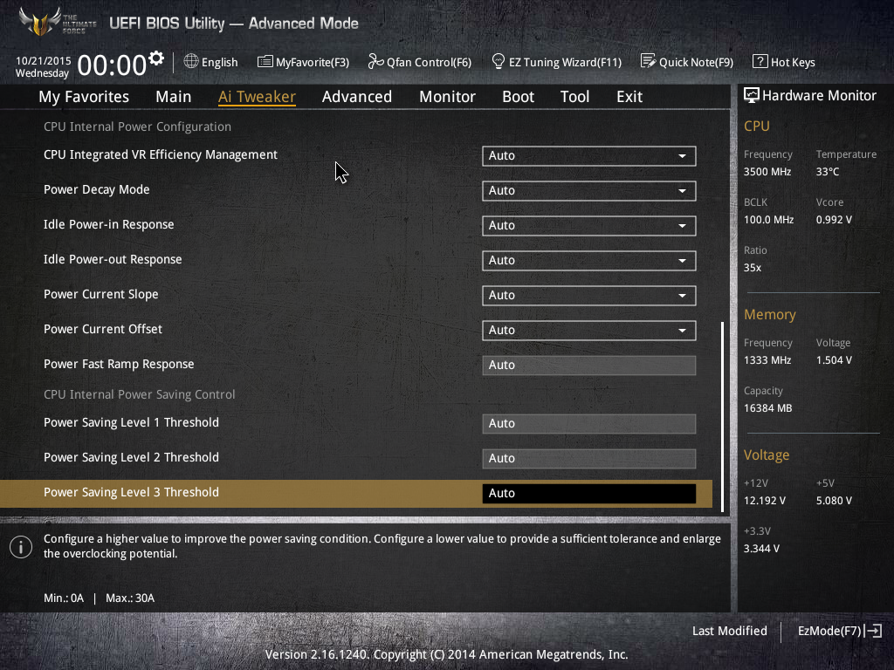
Task: Open the My Favorites tab
Action: [x=84, y=97]
